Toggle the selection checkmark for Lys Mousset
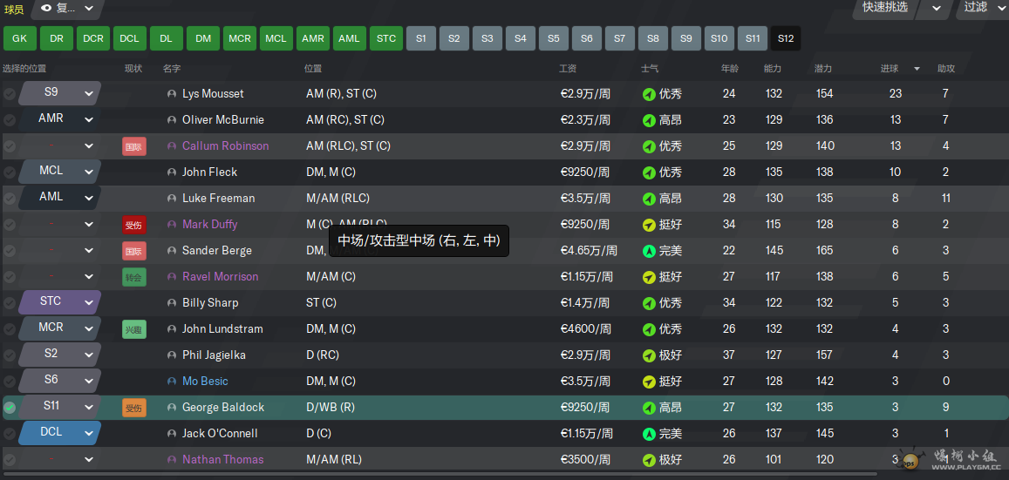 point(10,94)
